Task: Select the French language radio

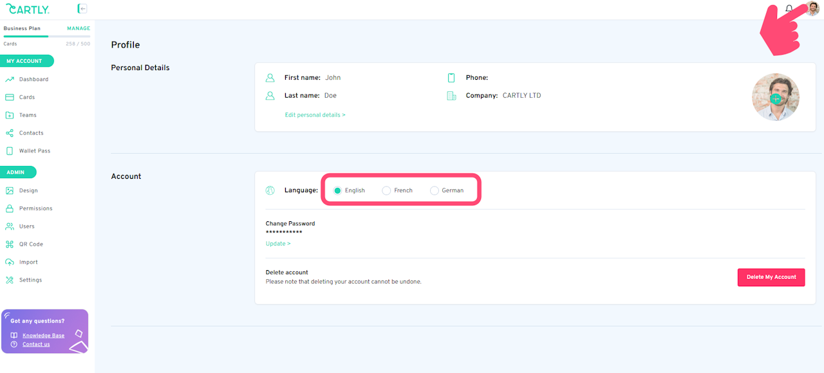Action: (x=386, y=190)
